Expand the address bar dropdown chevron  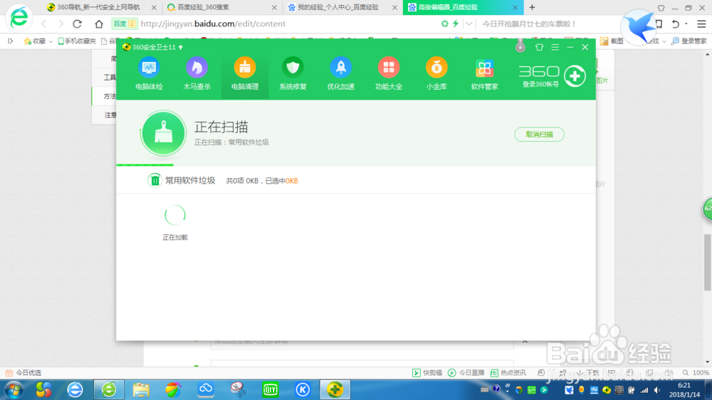coord(469,23)
